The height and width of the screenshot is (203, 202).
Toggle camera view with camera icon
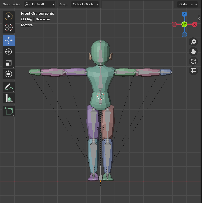[193, 61]
